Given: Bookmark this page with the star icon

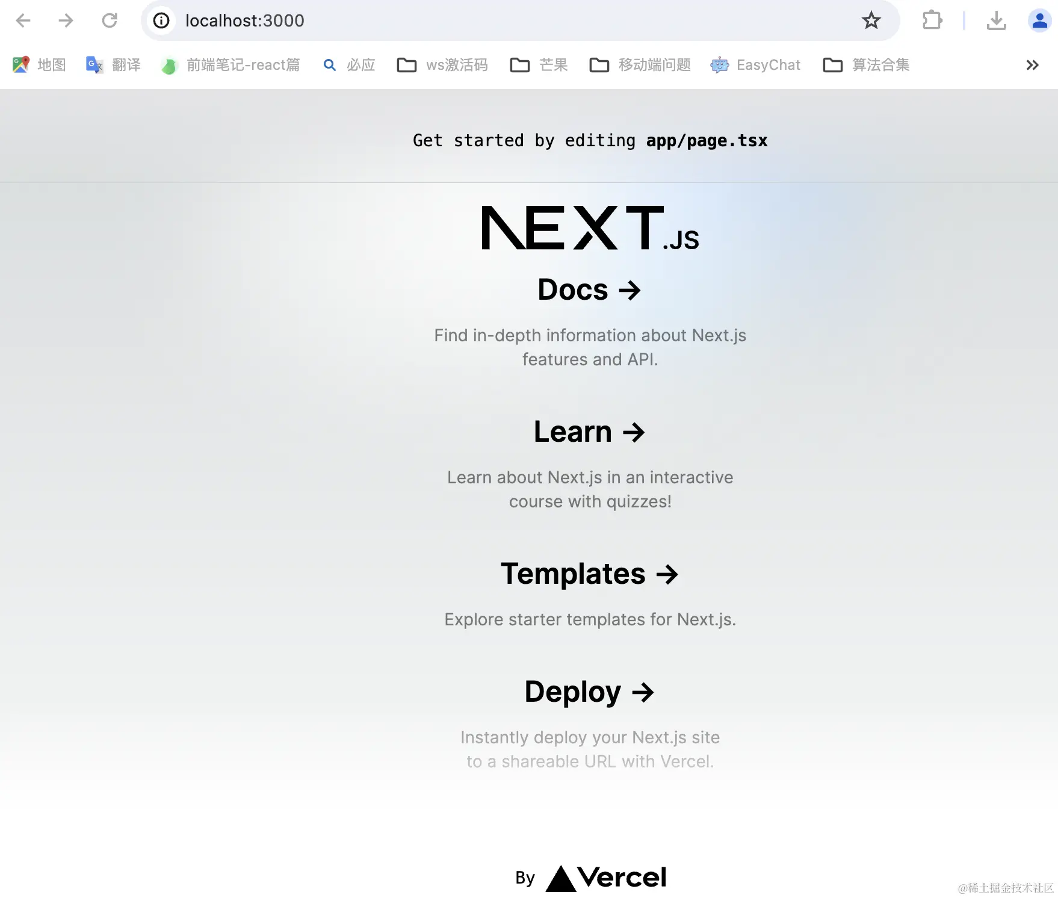Looking at the screenshot, I should click(x=871, y=20).
